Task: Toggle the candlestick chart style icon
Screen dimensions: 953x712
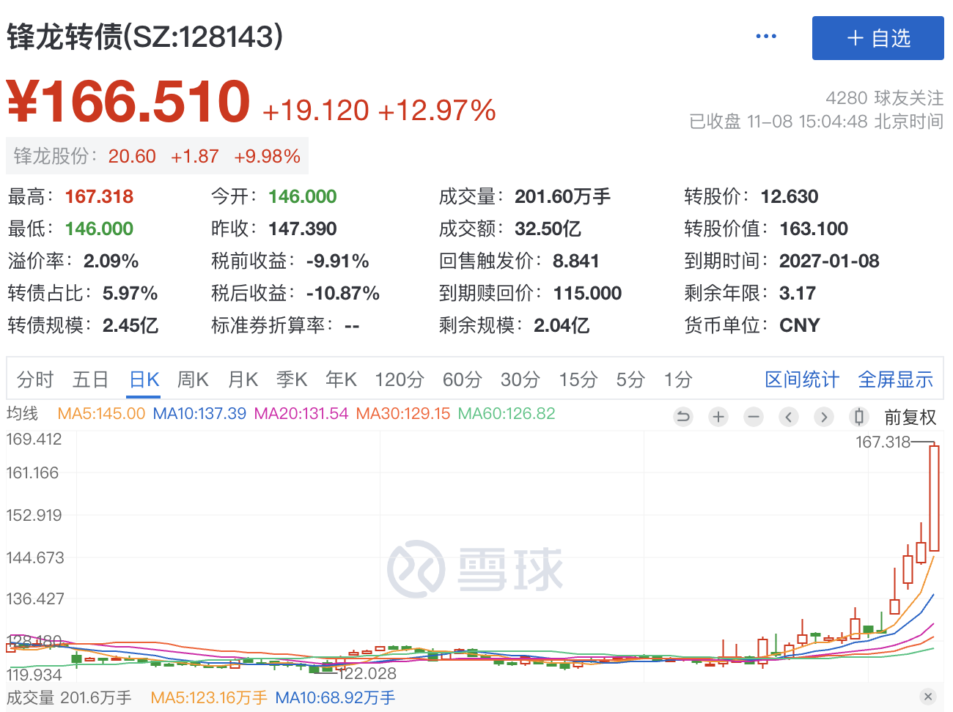Action: point(858,417)
